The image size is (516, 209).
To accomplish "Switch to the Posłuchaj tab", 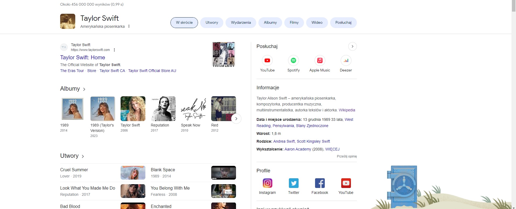I will 343,23.
